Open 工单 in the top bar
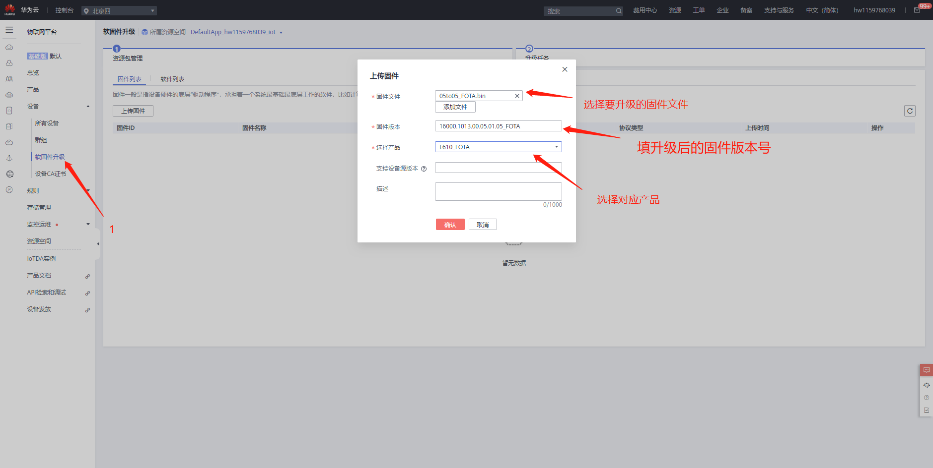Viewport: 933px width, 468px height. [699, 10]
